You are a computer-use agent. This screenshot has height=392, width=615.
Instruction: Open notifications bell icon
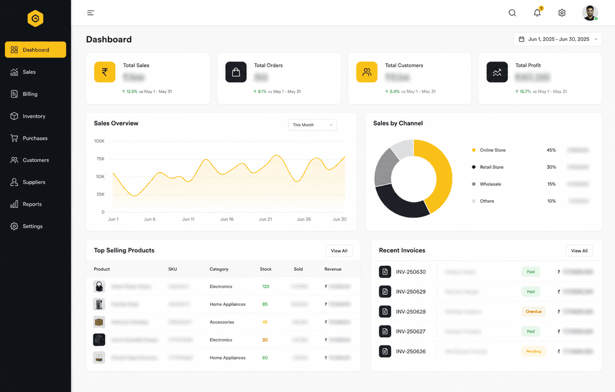click(537, 13)
